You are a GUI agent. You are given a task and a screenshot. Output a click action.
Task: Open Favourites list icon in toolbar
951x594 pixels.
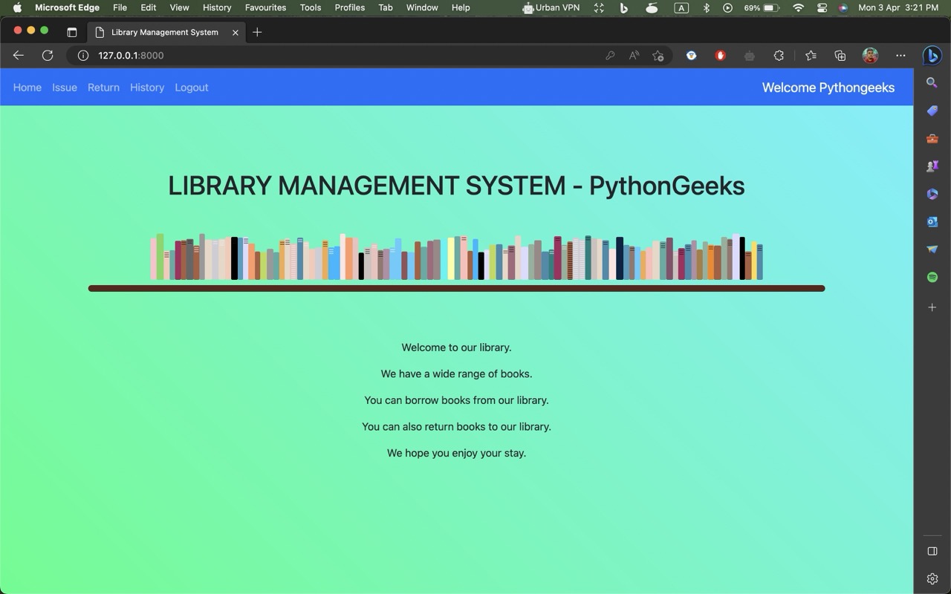point(811,55)
